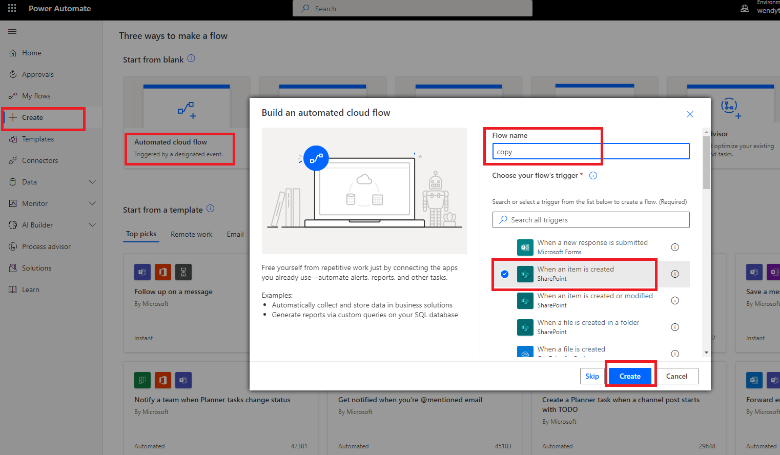Switch to the Remote work tab

point(192,234)
